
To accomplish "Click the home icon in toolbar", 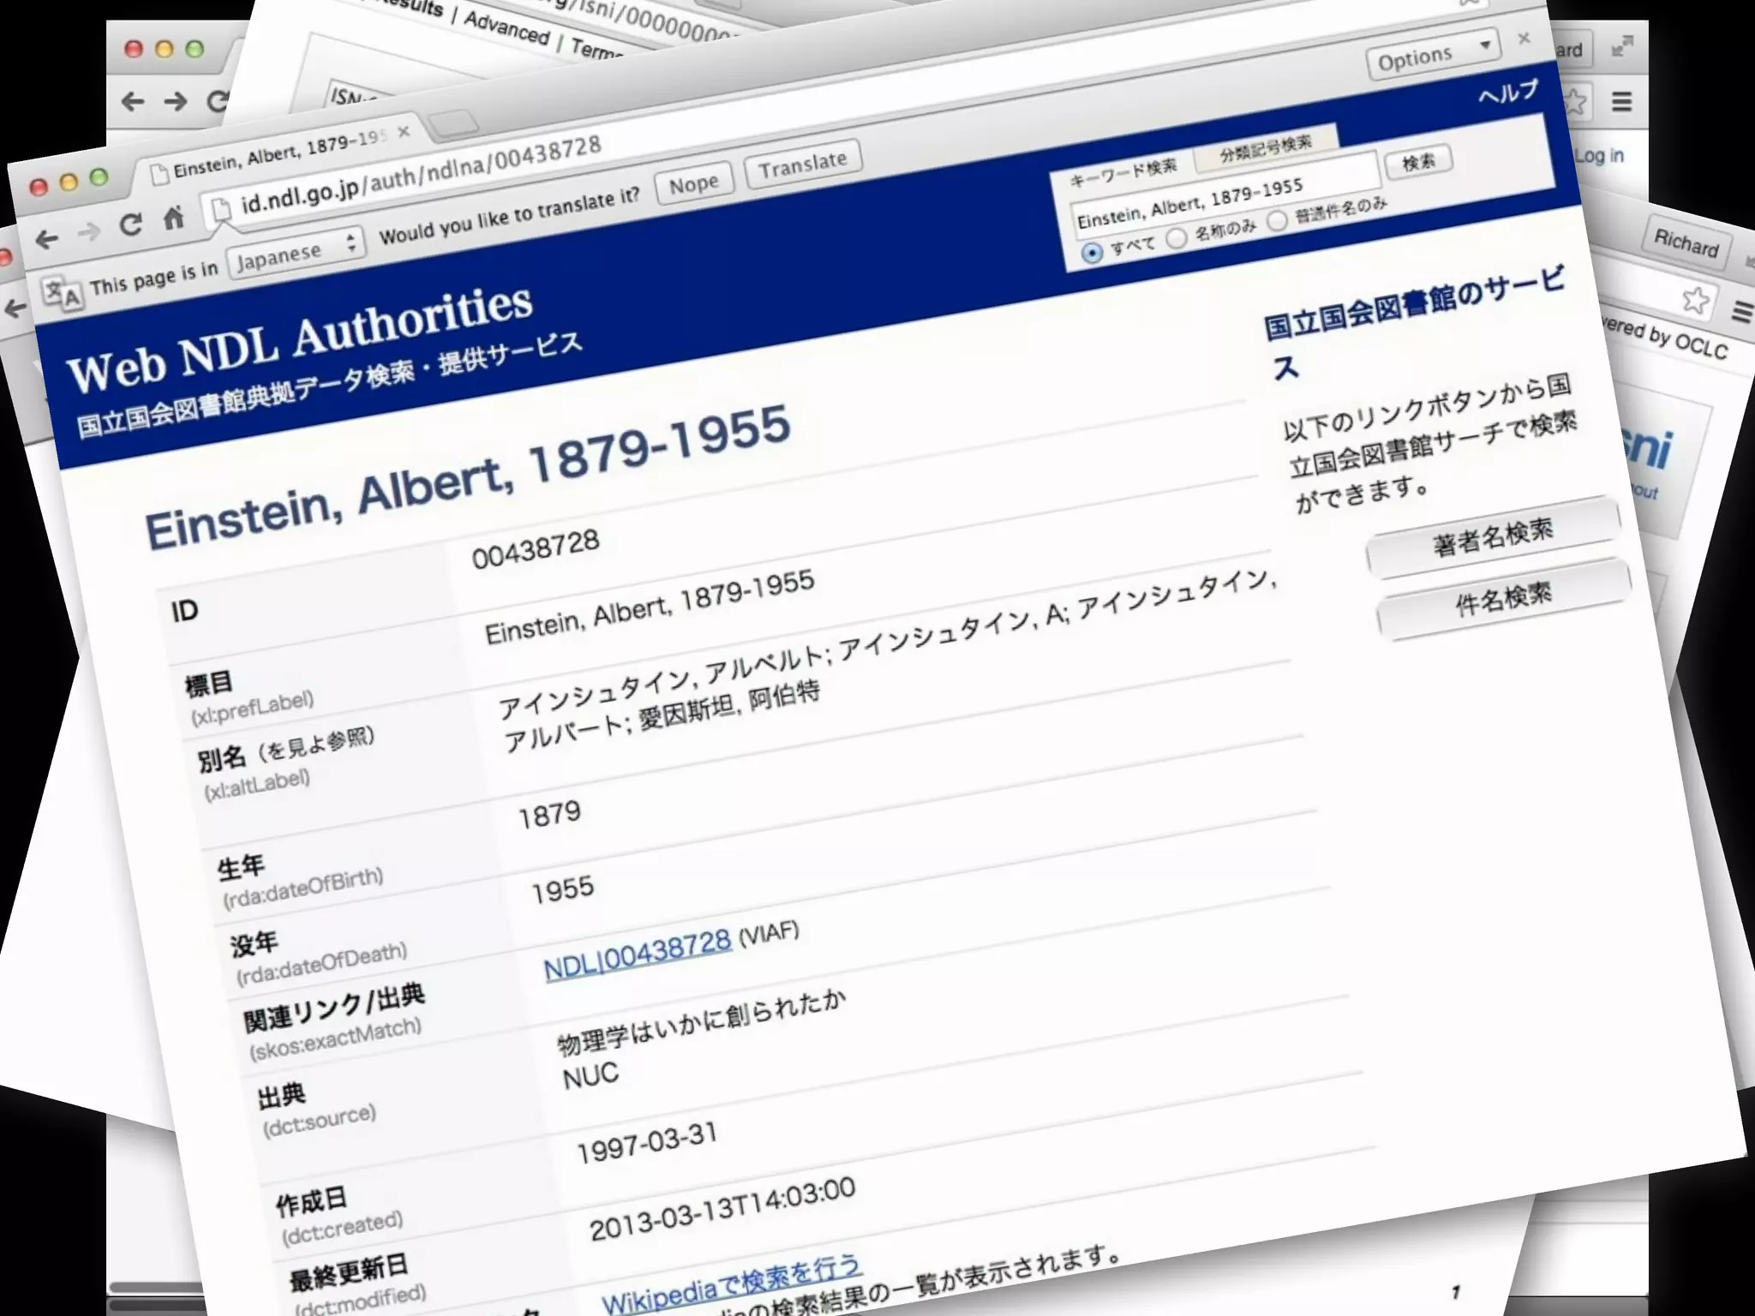I will 174,218.
